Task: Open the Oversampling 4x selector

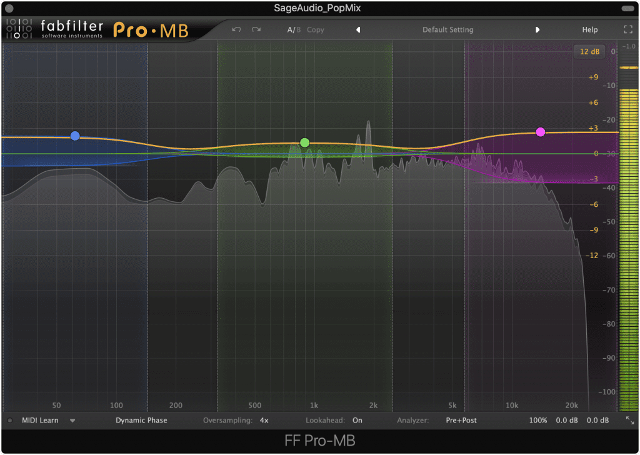Action: tap(264, 421)
